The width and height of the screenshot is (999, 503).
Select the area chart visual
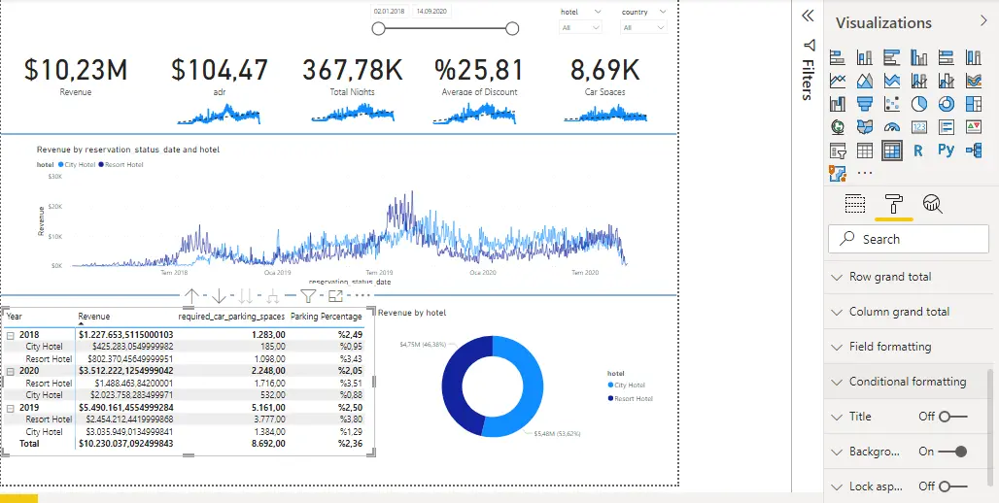[x=865, y=81]
